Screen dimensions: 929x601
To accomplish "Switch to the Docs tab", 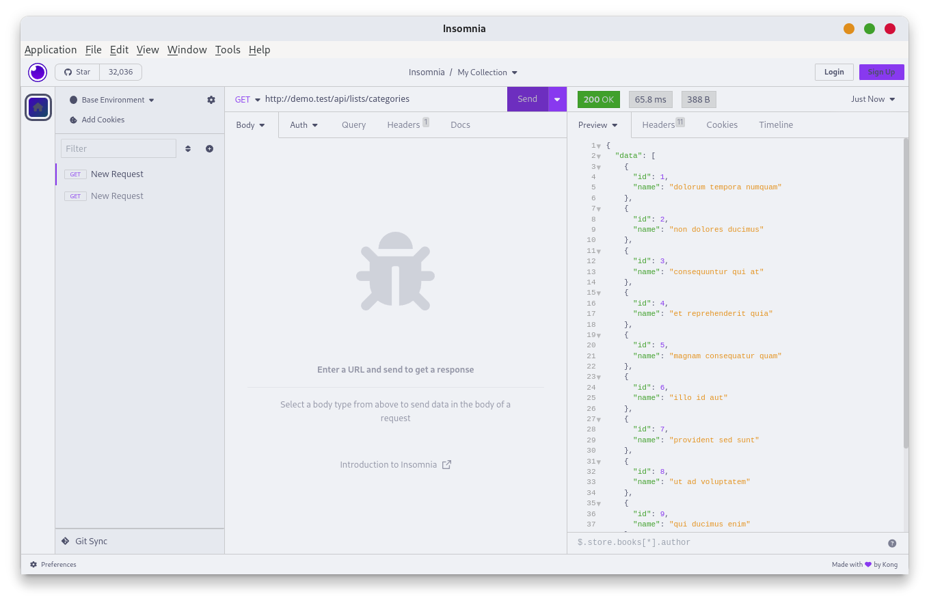I will click(x=461, y=125).
